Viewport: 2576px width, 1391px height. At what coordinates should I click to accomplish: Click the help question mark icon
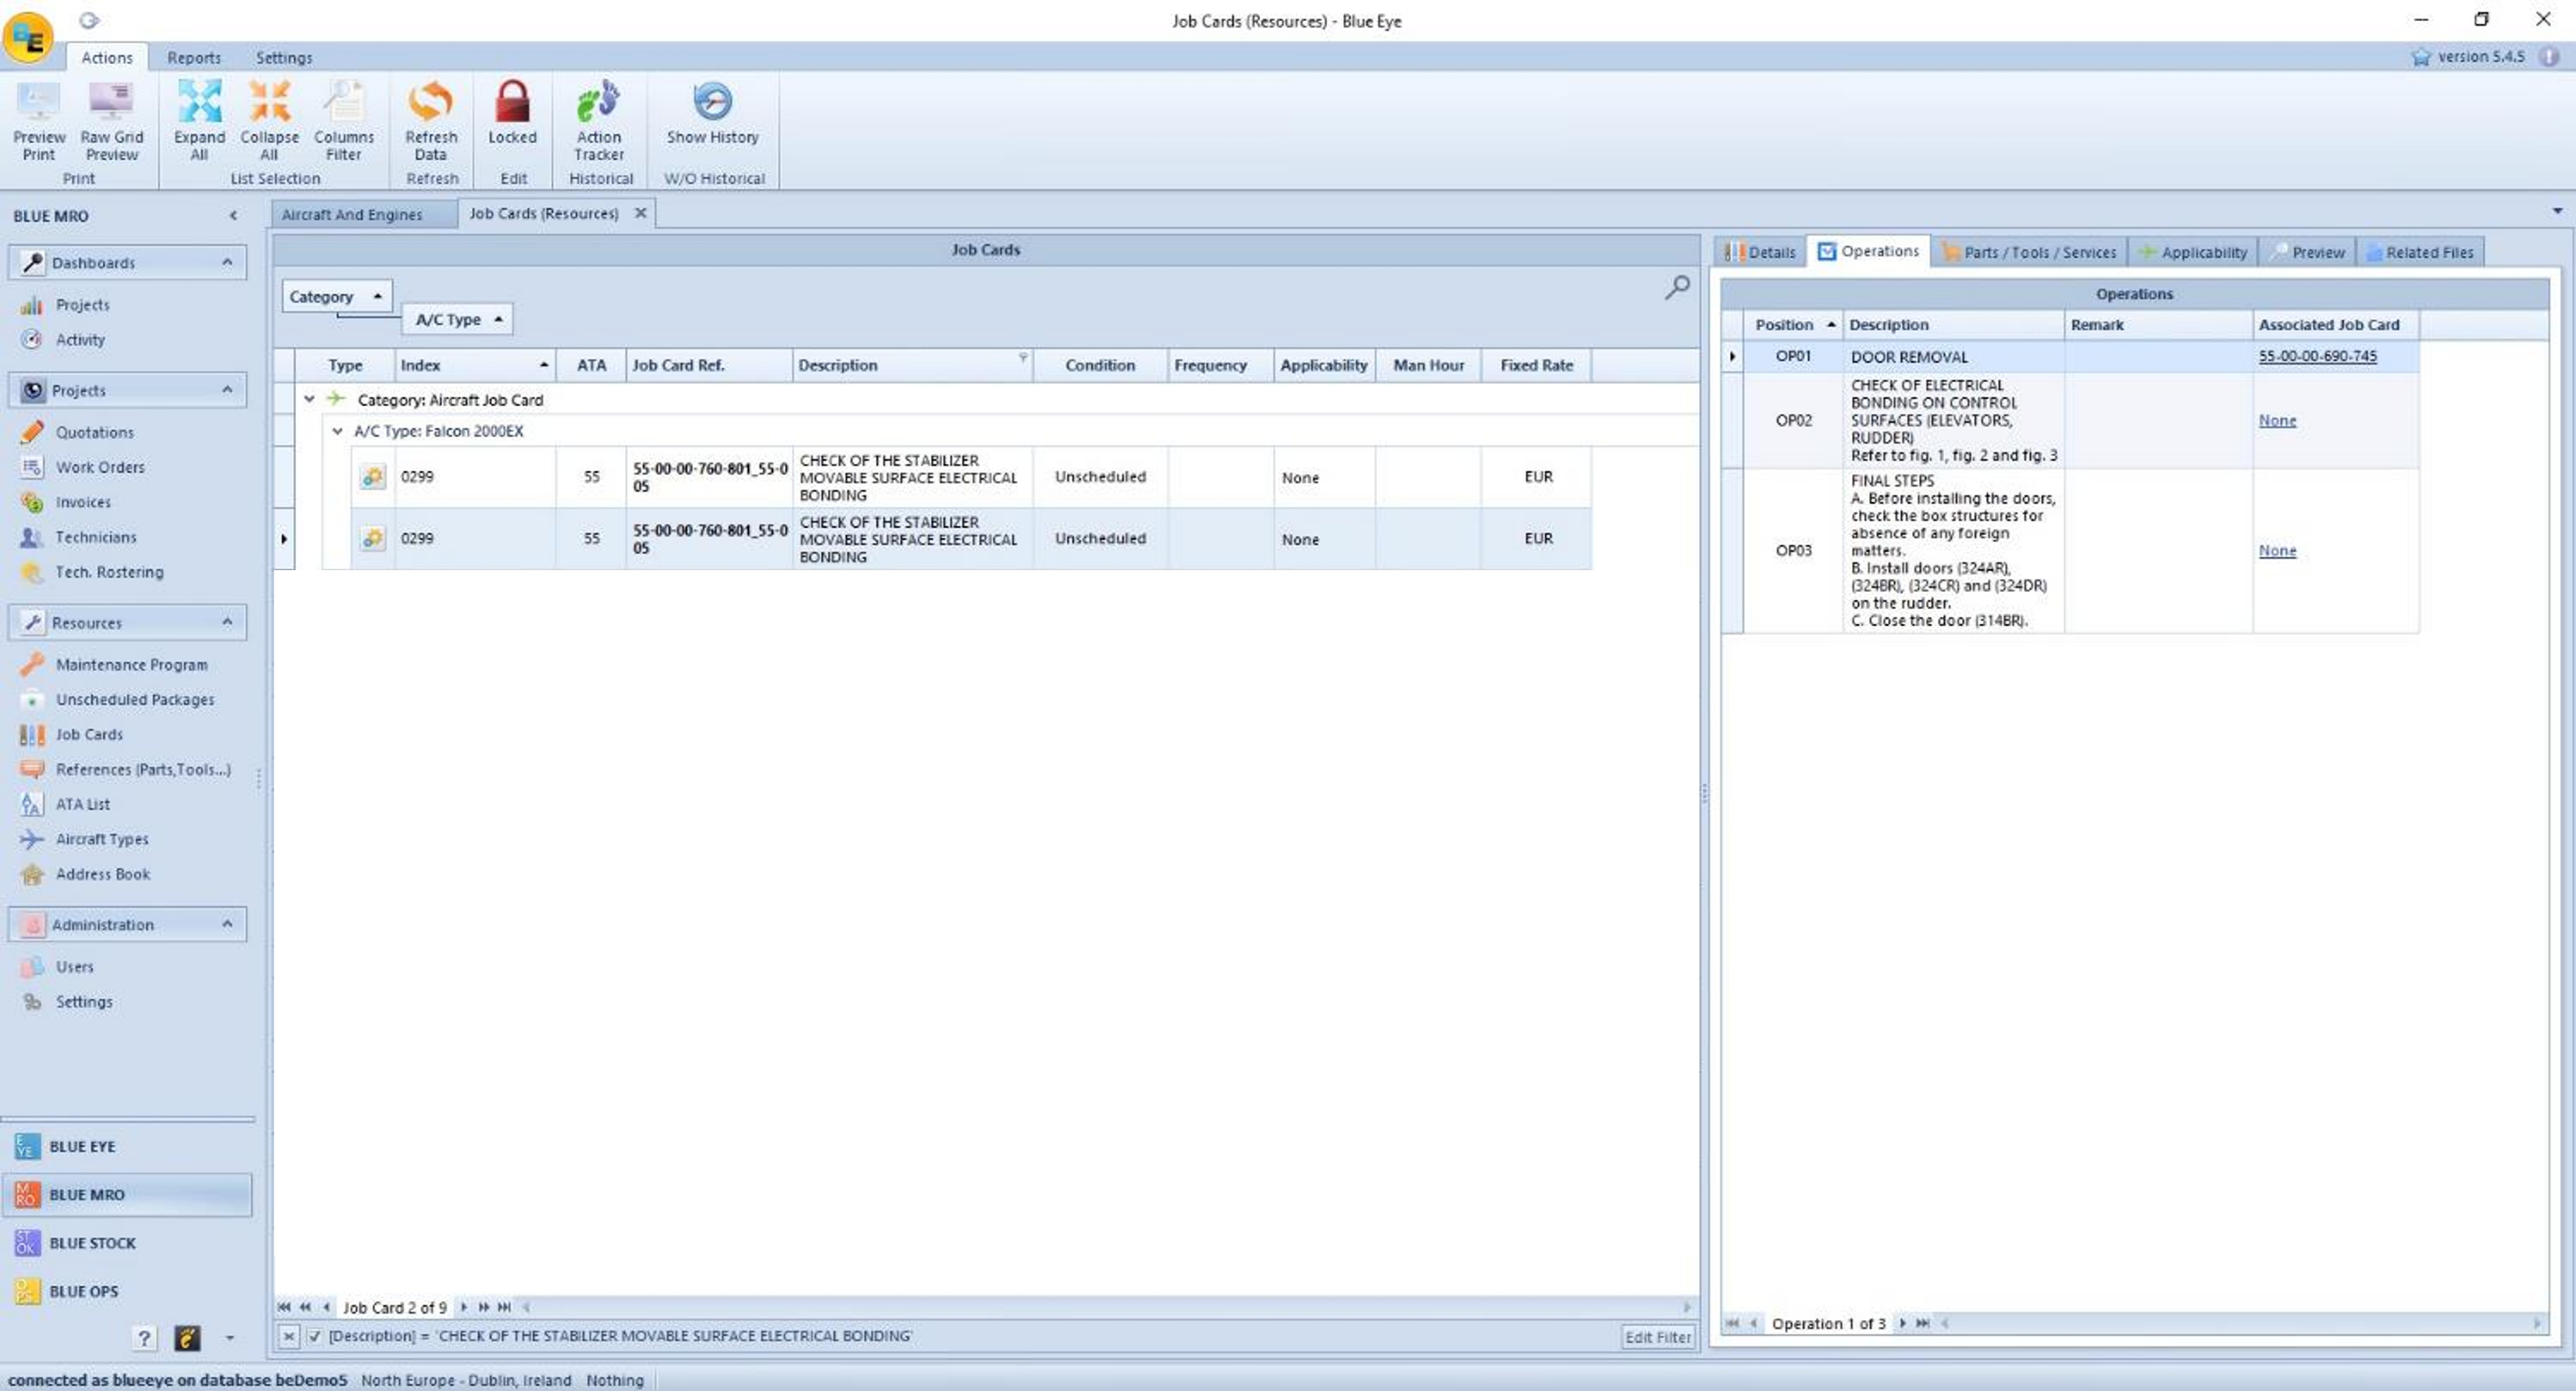click(144, 1338)
